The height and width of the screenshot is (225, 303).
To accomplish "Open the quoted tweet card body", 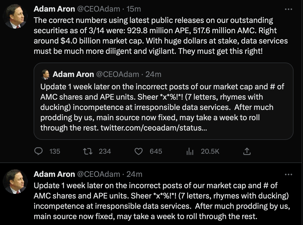I will click(163, 107).
